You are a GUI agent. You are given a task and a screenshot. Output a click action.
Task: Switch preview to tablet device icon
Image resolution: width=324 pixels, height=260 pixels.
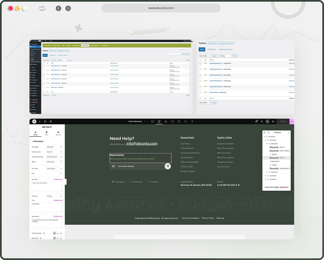pos(179,121)
